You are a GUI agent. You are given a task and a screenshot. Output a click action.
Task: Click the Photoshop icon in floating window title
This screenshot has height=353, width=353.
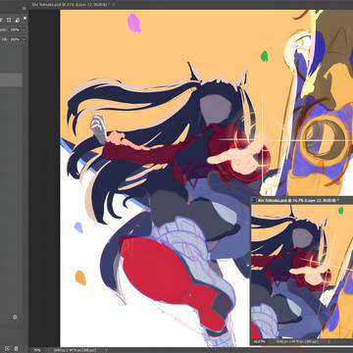(254, 200)
